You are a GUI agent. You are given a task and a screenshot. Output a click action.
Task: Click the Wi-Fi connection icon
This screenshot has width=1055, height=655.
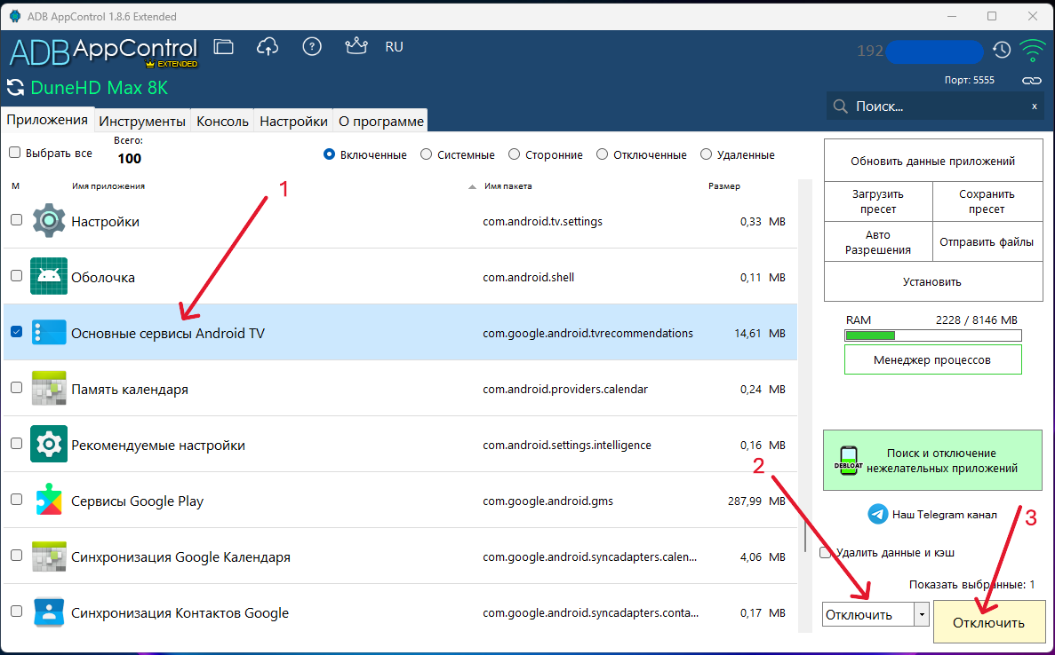tap(1032, 50)
